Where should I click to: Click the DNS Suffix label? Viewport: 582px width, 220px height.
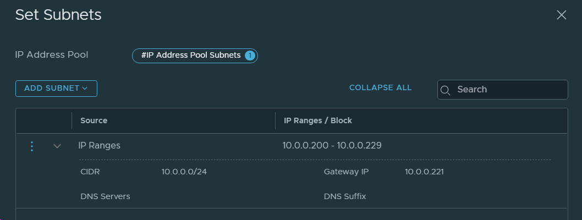(345, 196)
